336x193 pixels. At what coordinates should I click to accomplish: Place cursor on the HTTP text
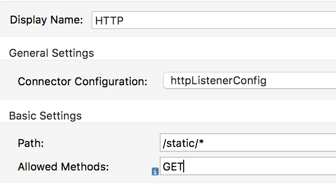(x=109, y=21)
